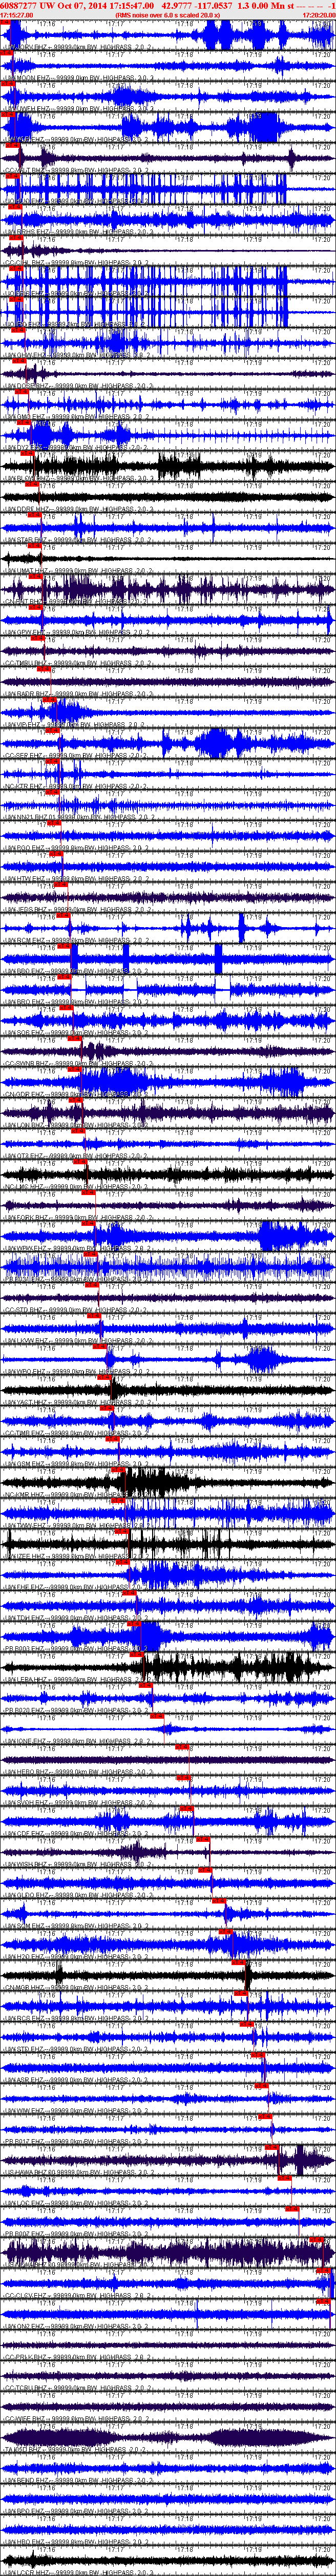Select the UW.RADR BHZ trace label

pyautogui.click(x=78, y=693)
